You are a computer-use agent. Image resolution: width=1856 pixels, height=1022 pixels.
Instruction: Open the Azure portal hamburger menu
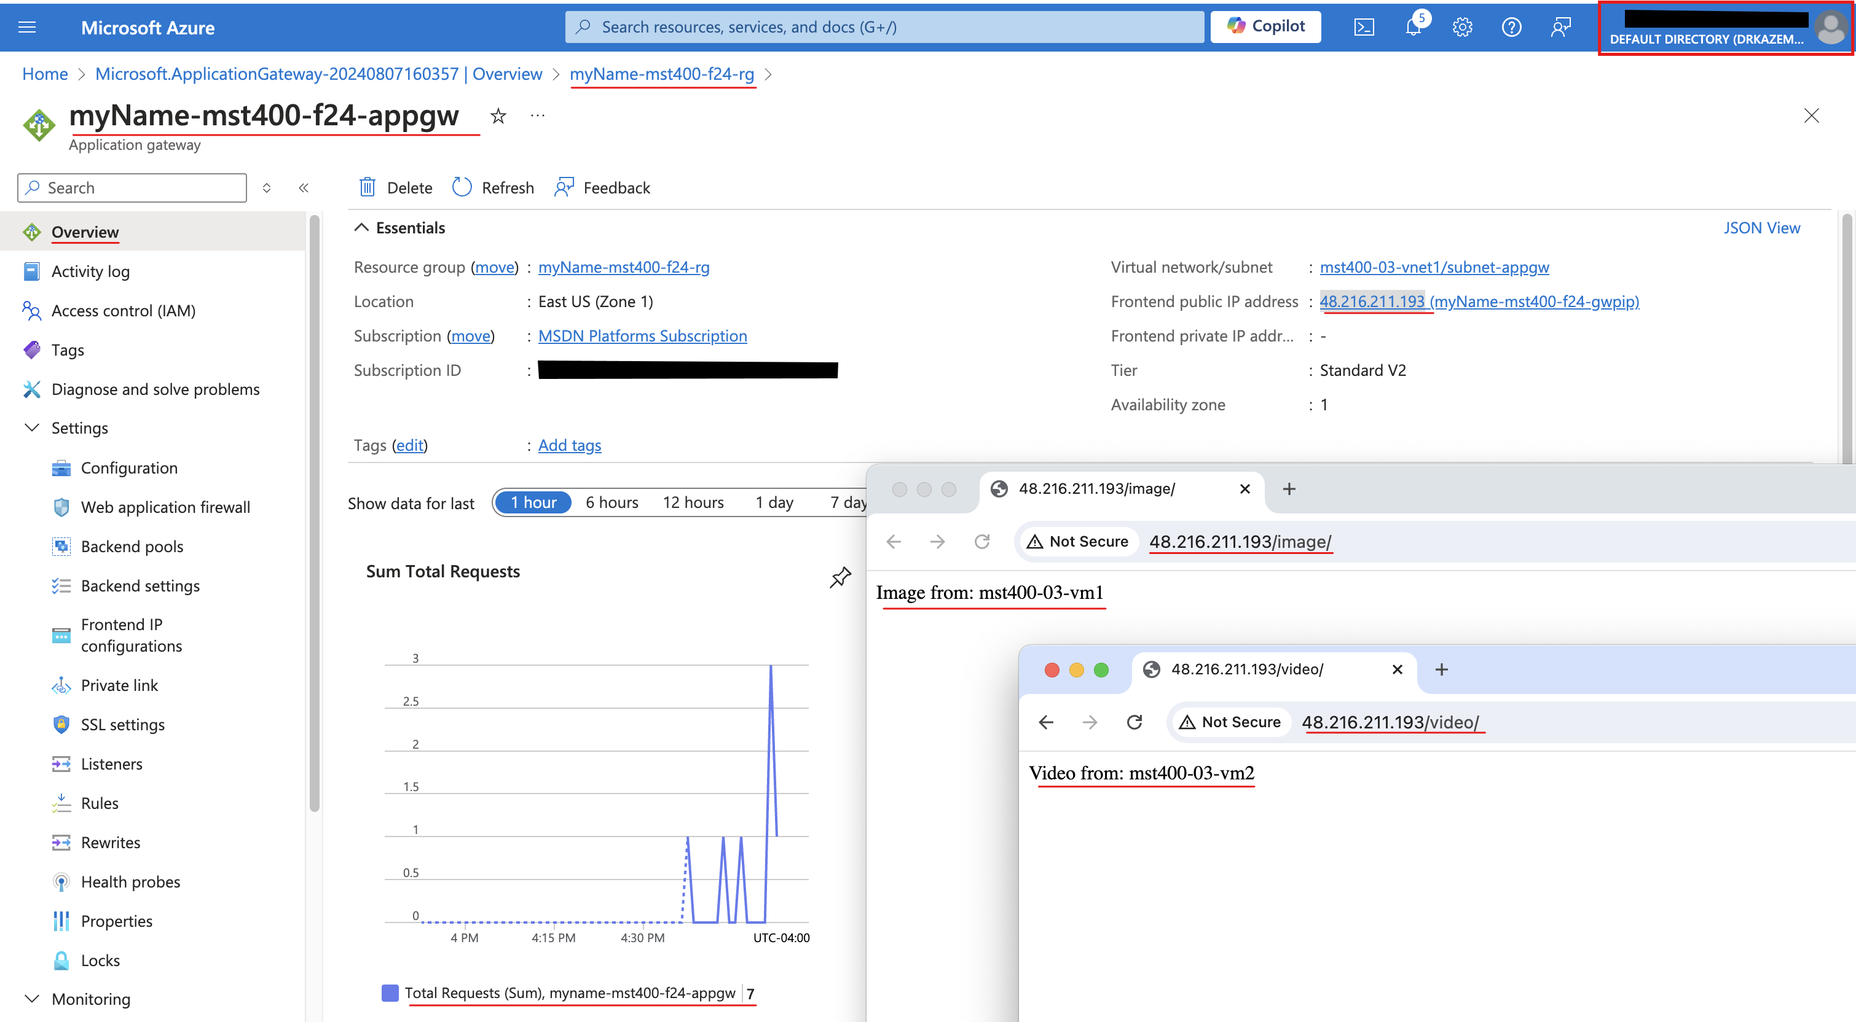tap(28, 28)
